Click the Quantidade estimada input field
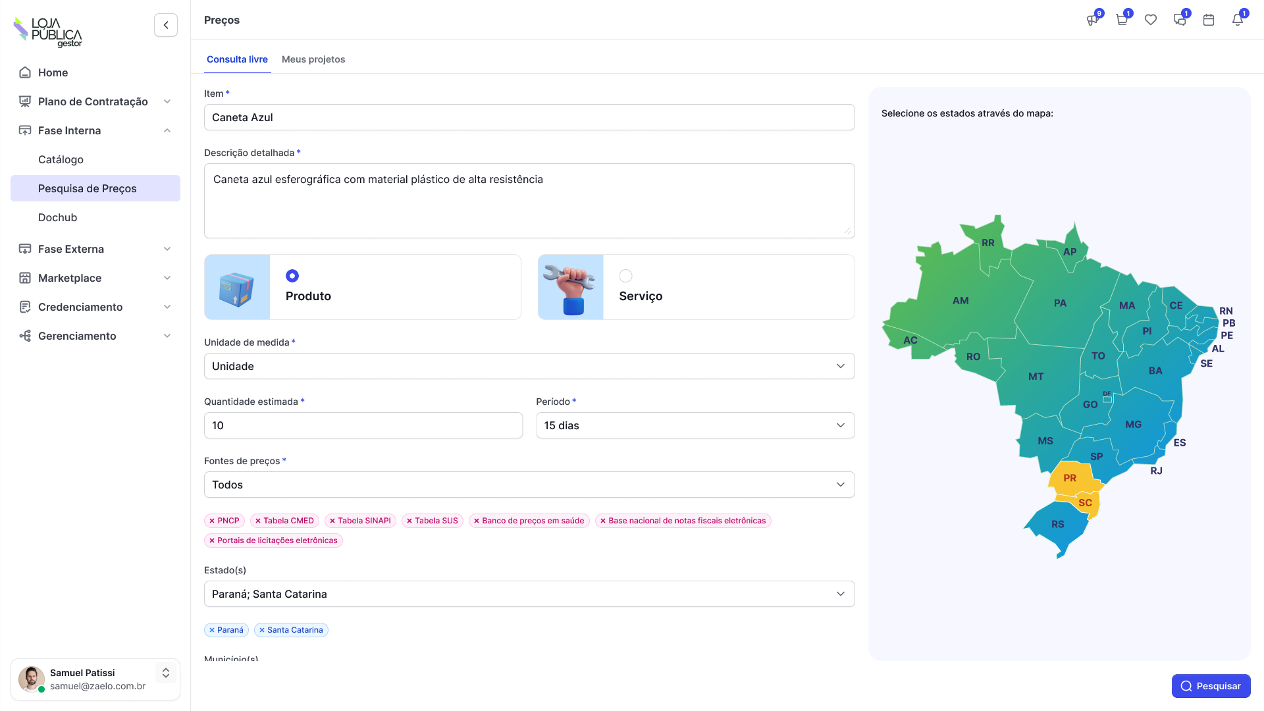This screenshot has height=711, width=1264. (363, 425)
